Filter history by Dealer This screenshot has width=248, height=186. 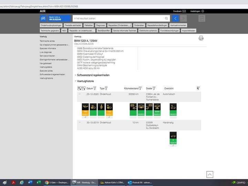[x=154, y=88]
